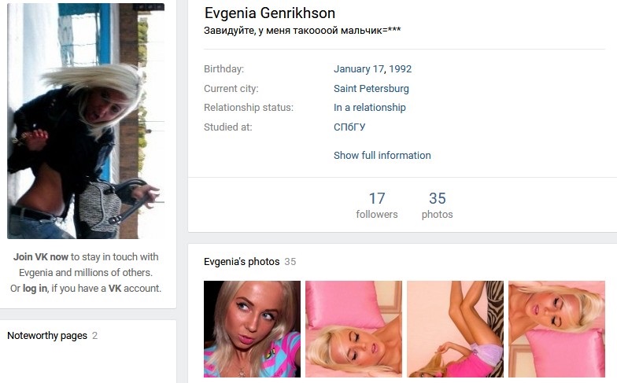This screenshot has height=383, width=617.
Task: Open the first close-up face photo thumbnail
Action: click(x=252, y=329)
